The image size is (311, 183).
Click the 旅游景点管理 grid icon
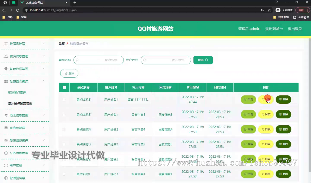coord(6,81)
